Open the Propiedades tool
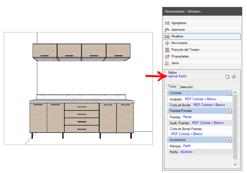The width and height of the screenshot is (247, 173). (202, 56)
